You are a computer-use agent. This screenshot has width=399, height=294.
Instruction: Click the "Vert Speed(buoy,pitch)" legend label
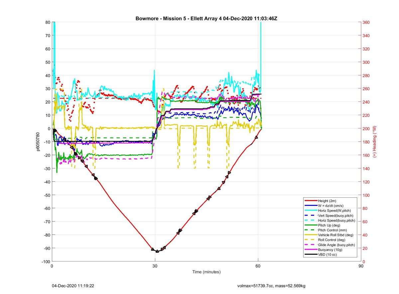335,216
